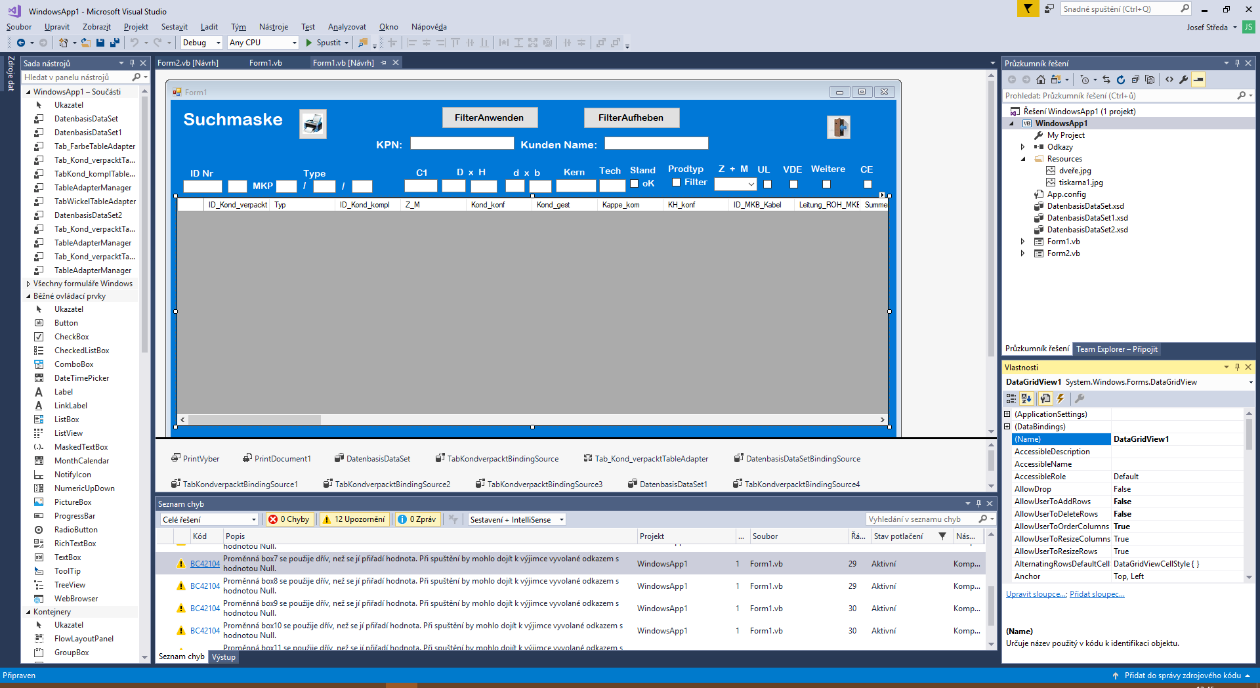Image resolution: width=1260 pixels, height=688 pixels.
Task: Expand the Form1.vb tree node
Action: tap(1022, 242)
